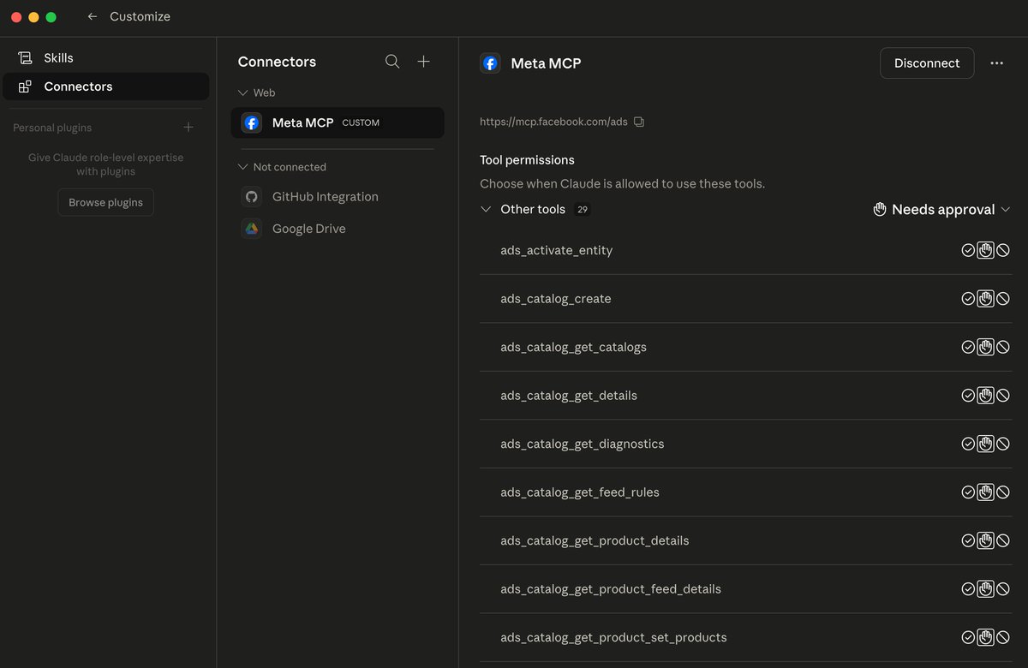This screenshot has width=1028, height=668.
Task: Go back with the Customize arrow
Action: click(93, 16)
